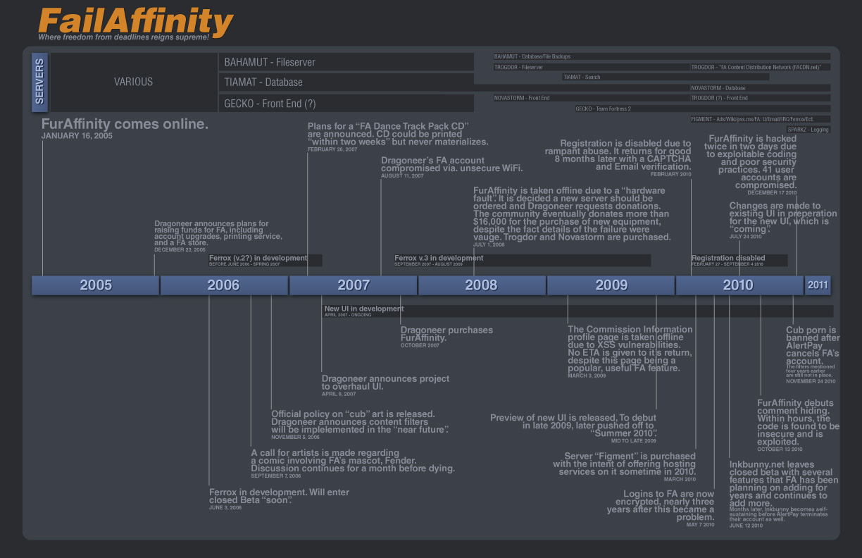Click the 'Dragoneer purchases FurAffinity' event text
862x558 pixels.
[446, 334]
